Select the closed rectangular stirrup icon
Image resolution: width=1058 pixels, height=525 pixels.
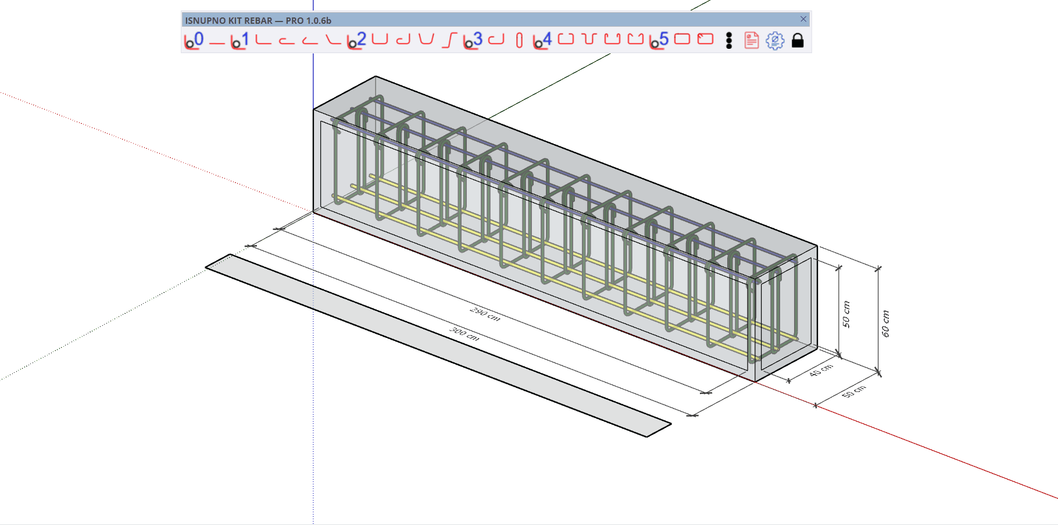[x=682, y=39]
